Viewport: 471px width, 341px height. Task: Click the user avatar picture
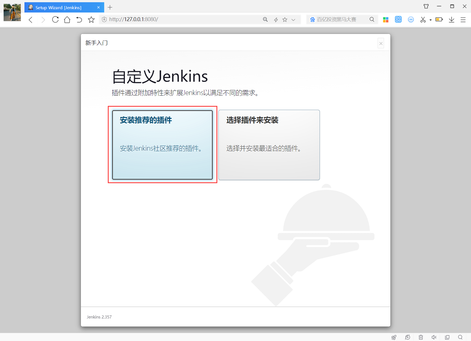point(12,12)
